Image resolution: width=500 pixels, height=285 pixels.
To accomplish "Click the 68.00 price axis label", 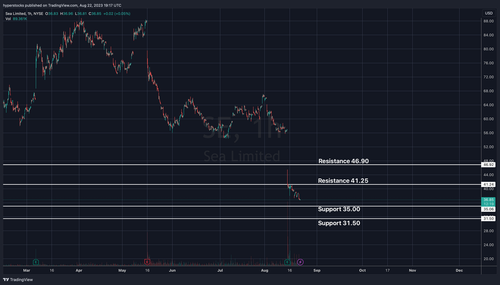I will click(488, 91).
